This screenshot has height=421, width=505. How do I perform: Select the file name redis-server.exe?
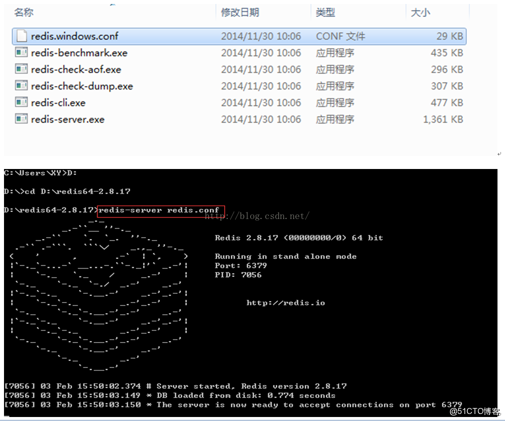pyautogui.click(x=68, y=119)
